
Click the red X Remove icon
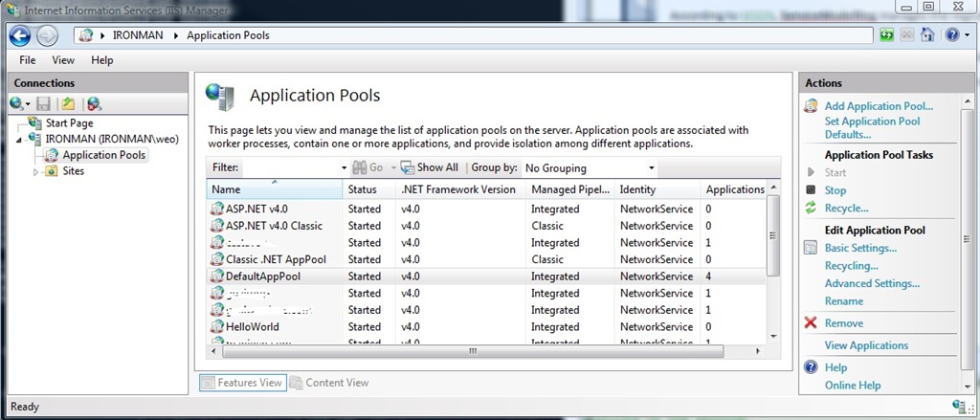click(811, 323)
